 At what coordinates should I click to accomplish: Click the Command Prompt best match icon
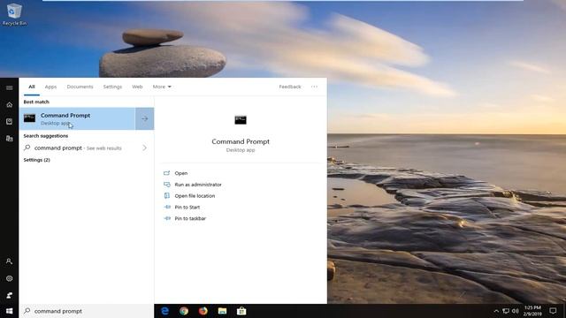coord(29,118)
